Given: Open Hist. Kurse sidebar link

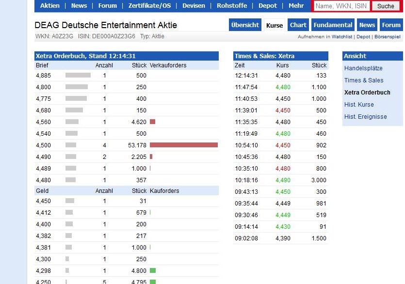Looking at the screenshot, I should [359, 105].
